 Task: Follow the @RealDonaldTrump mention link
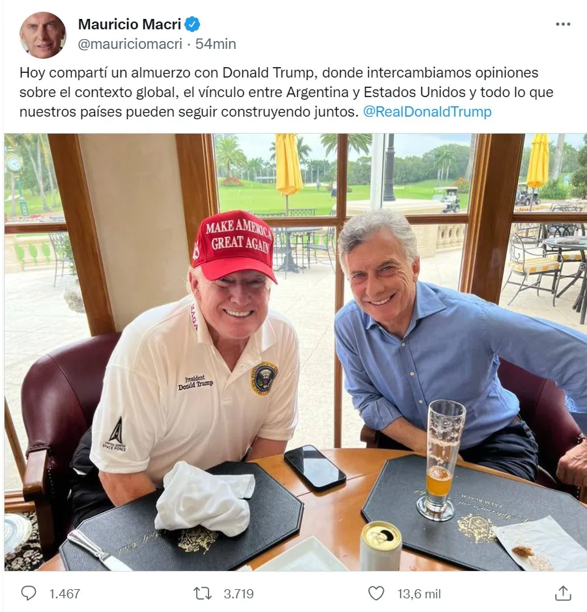[427, 111]
